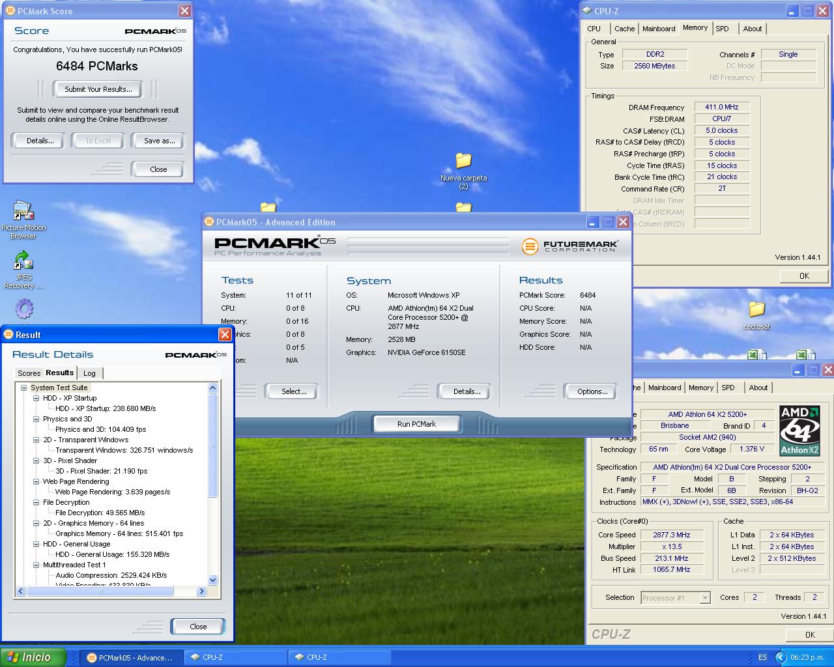Screen dimensions: 834x667
Task: Select 'Graphics Memory - 64 lines: 515.401 fps' row
Action: pos(119,533)
